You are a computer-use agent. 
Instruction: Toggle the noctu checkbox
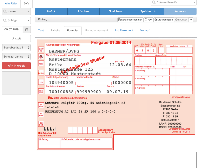point(41,64)
